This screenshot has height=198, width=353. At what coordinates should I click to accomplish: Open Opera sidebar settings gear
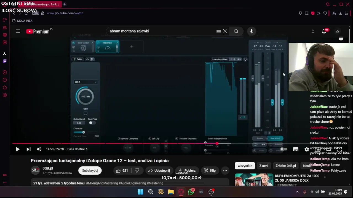click(x=5, y=95)
